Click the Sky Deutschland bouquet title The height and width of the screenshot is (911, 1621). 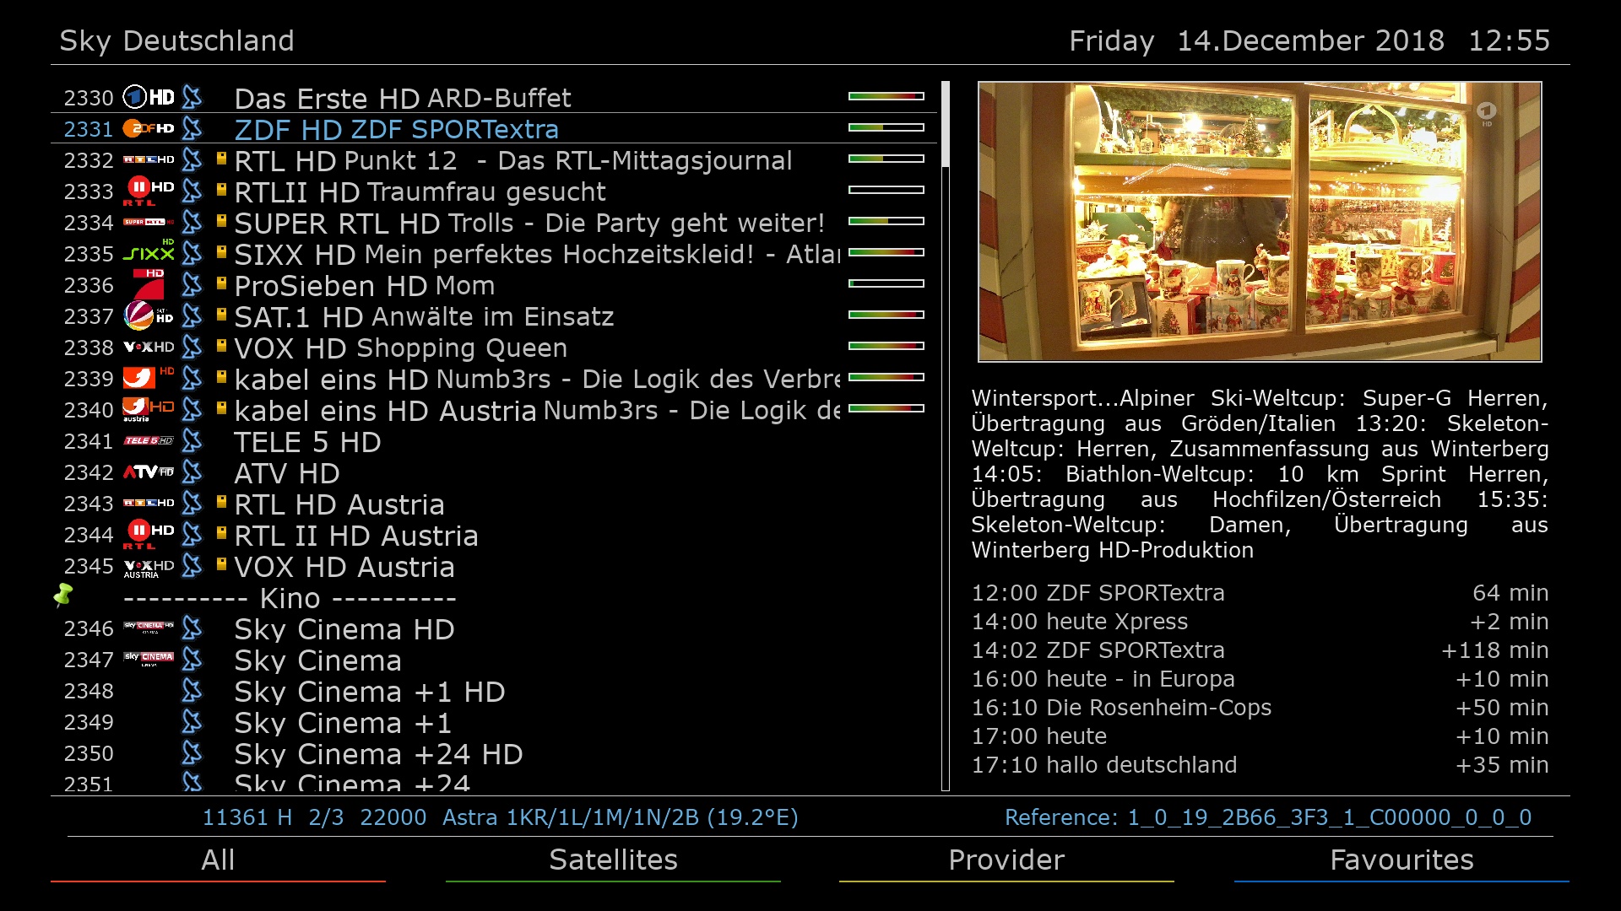coord(177,40)
